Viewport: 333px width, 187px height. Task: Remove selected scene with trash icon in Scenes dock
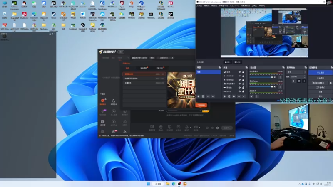click(x=203, y=96)
